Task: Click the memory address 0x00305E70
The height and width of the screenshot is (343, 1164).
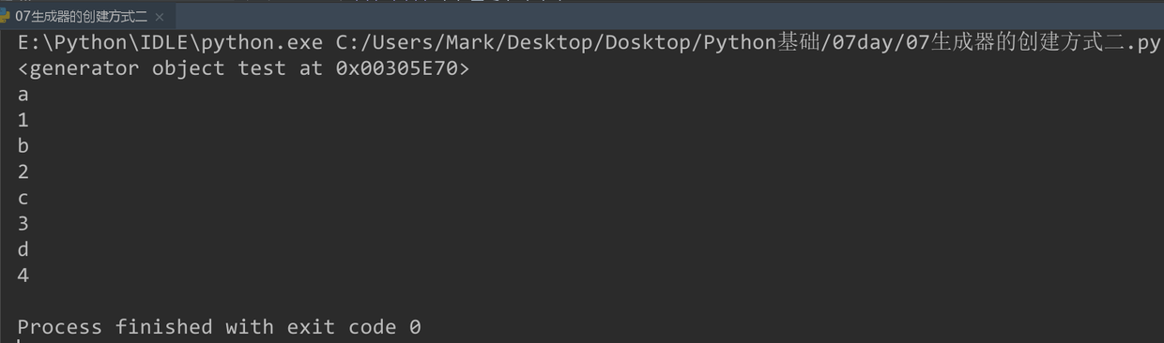Action: click(397, 68)
